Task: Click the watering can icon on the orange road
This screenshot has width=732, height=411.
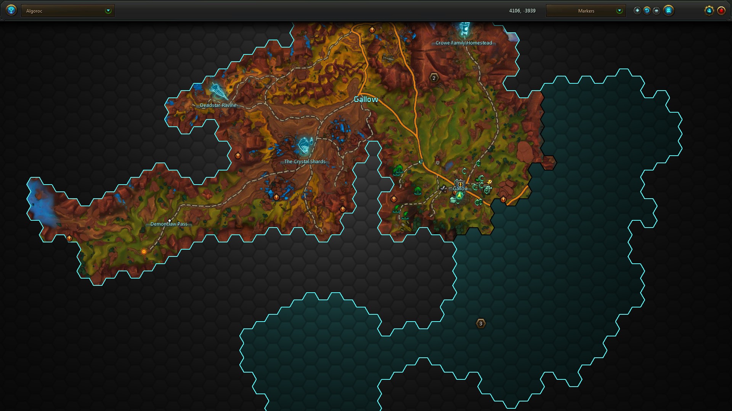Action: pyautogui.click(x=421, y=162)
